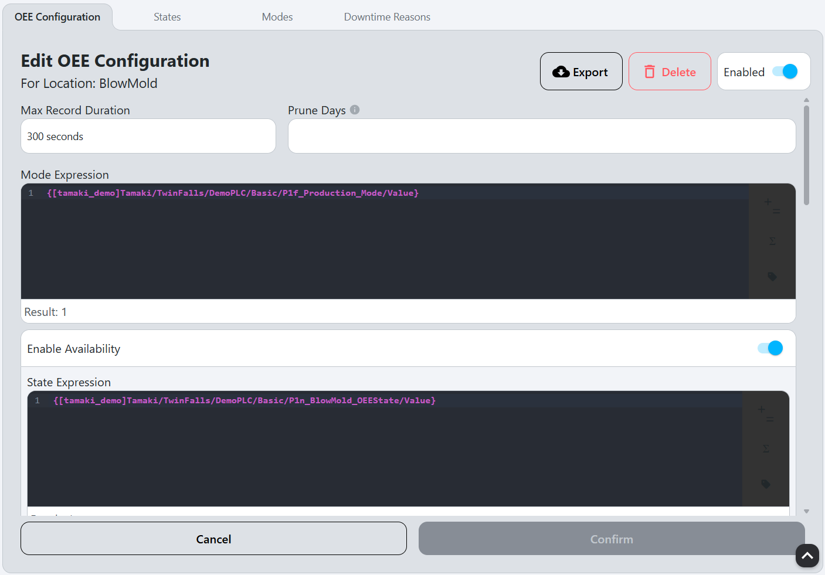
Task: Click the empty Prune Days input field
Action: 542,136
